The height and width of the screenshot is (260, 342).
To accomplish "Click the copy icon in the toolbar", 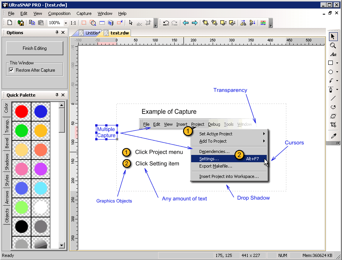I will click(32, 23).
